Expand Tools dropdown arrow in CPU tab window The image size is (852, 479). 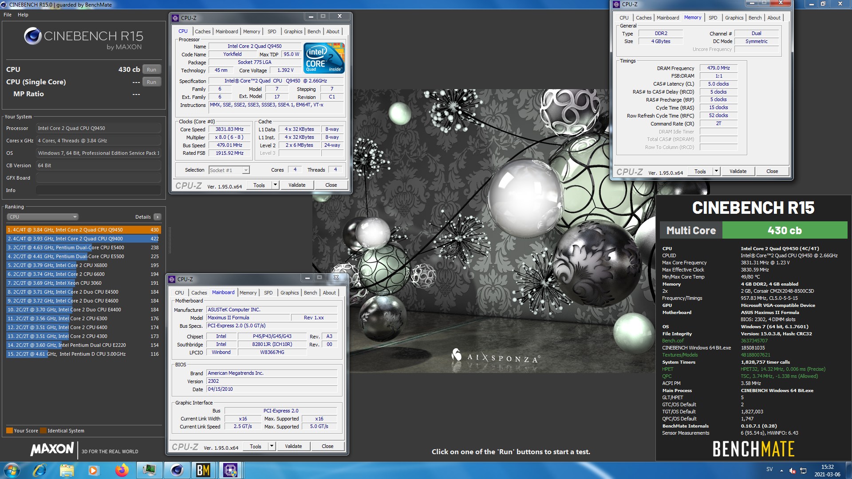275,185
